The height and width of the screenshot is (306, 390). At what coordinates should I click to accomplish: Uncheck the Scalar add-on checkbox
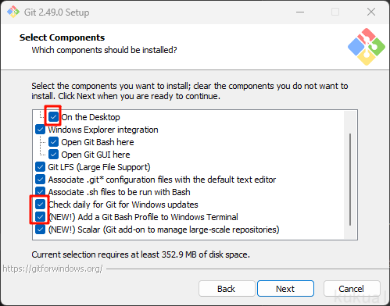(x=40, y=229)
